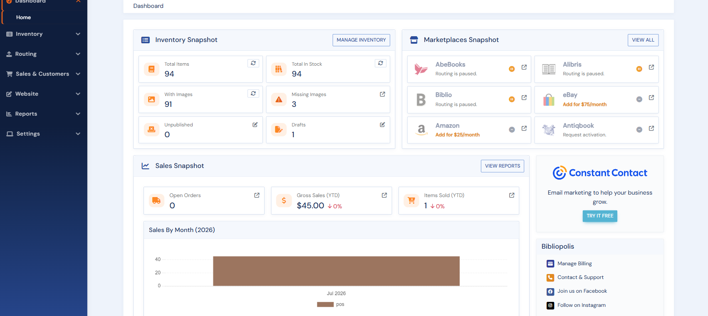Image resolution: width=708 pixels, height=316 pixels.
Task: Select Home in the sidebar
Action: pos(24,17)
